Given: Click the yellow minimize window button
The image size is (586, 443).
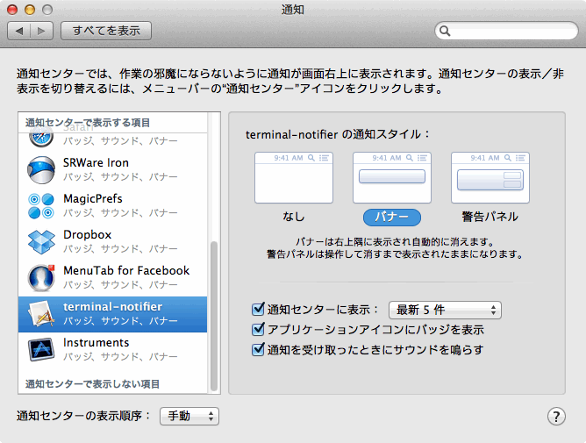Looking at the screenshot, I should tap(30, 10).
